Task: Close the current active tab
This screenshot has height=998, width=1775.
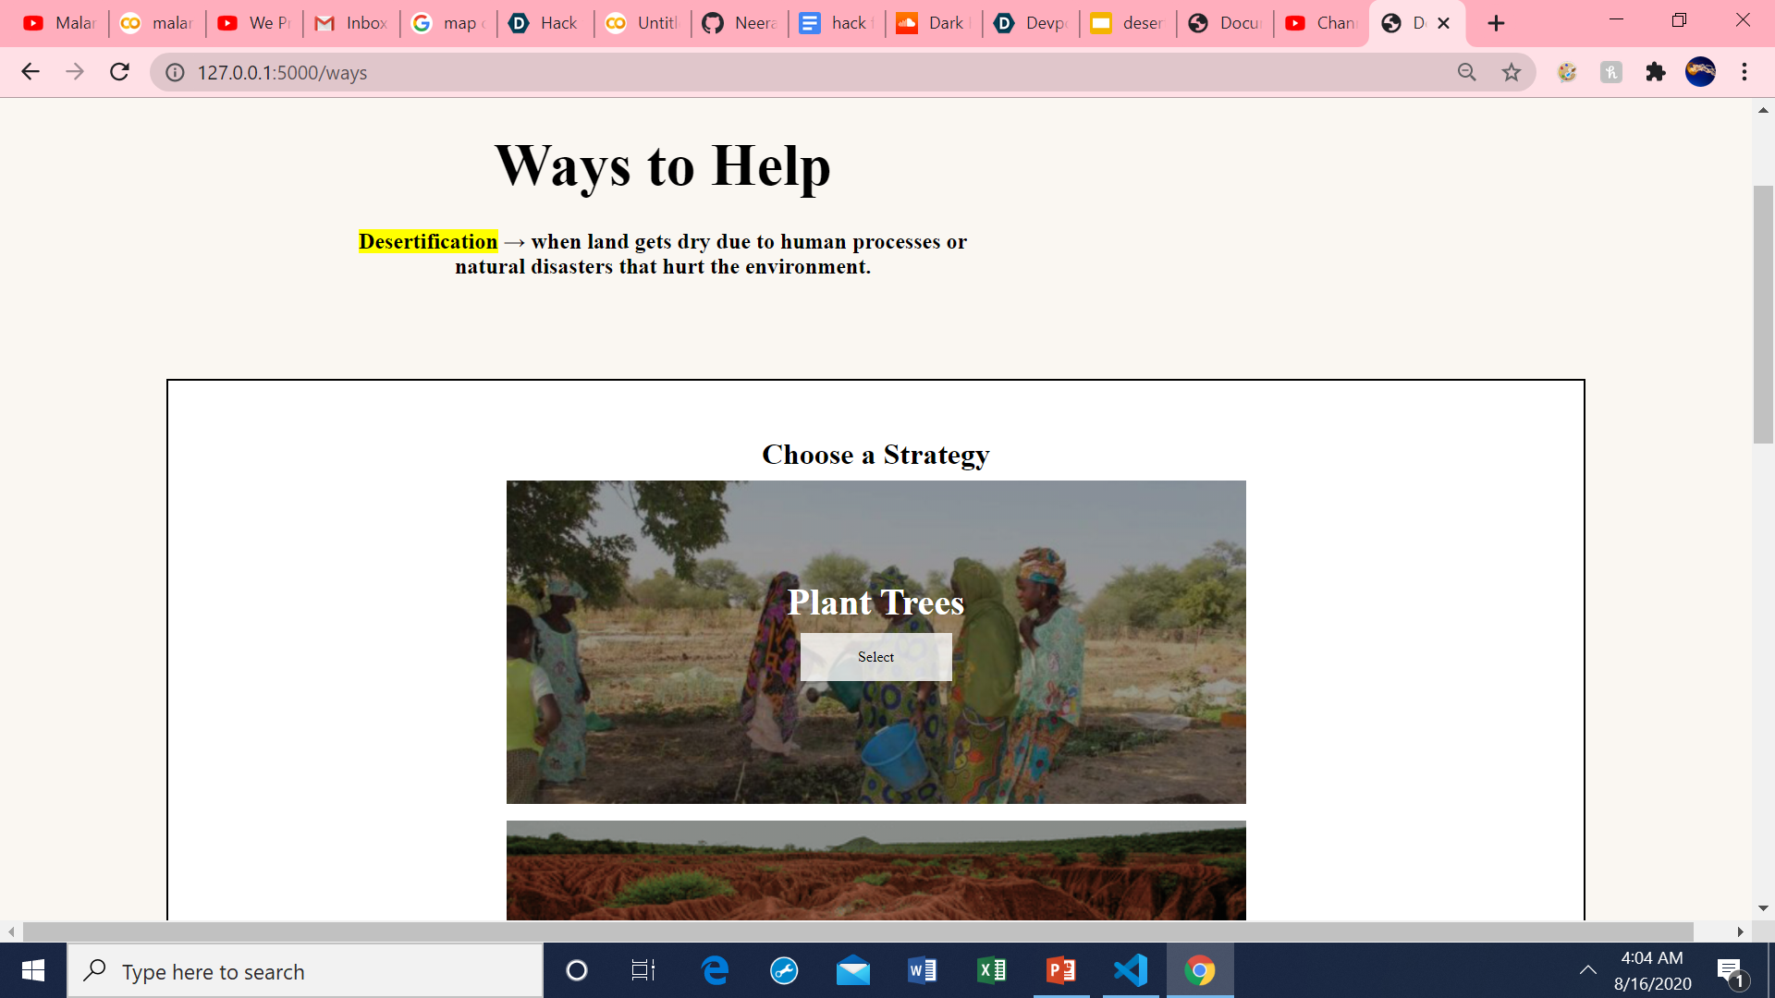Action: pyautogui.click(x=1443, y=23)
